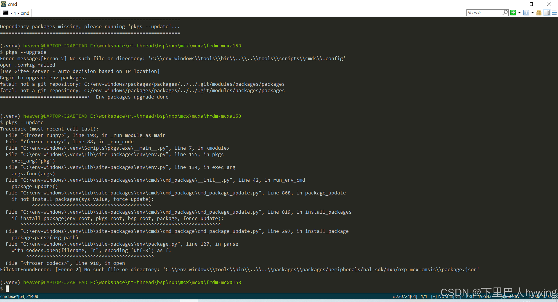Switch to the <1> cmd tab
Image resolution: width=558 pixels, height=302 pixels.
(20, 13)
